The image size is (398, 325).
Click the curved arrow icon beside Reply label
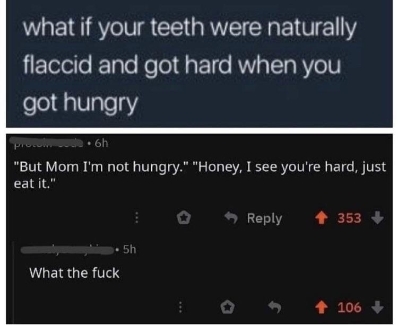click(x=231, y=218)
